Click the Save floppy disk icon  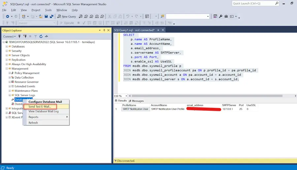tap(46, 16)
